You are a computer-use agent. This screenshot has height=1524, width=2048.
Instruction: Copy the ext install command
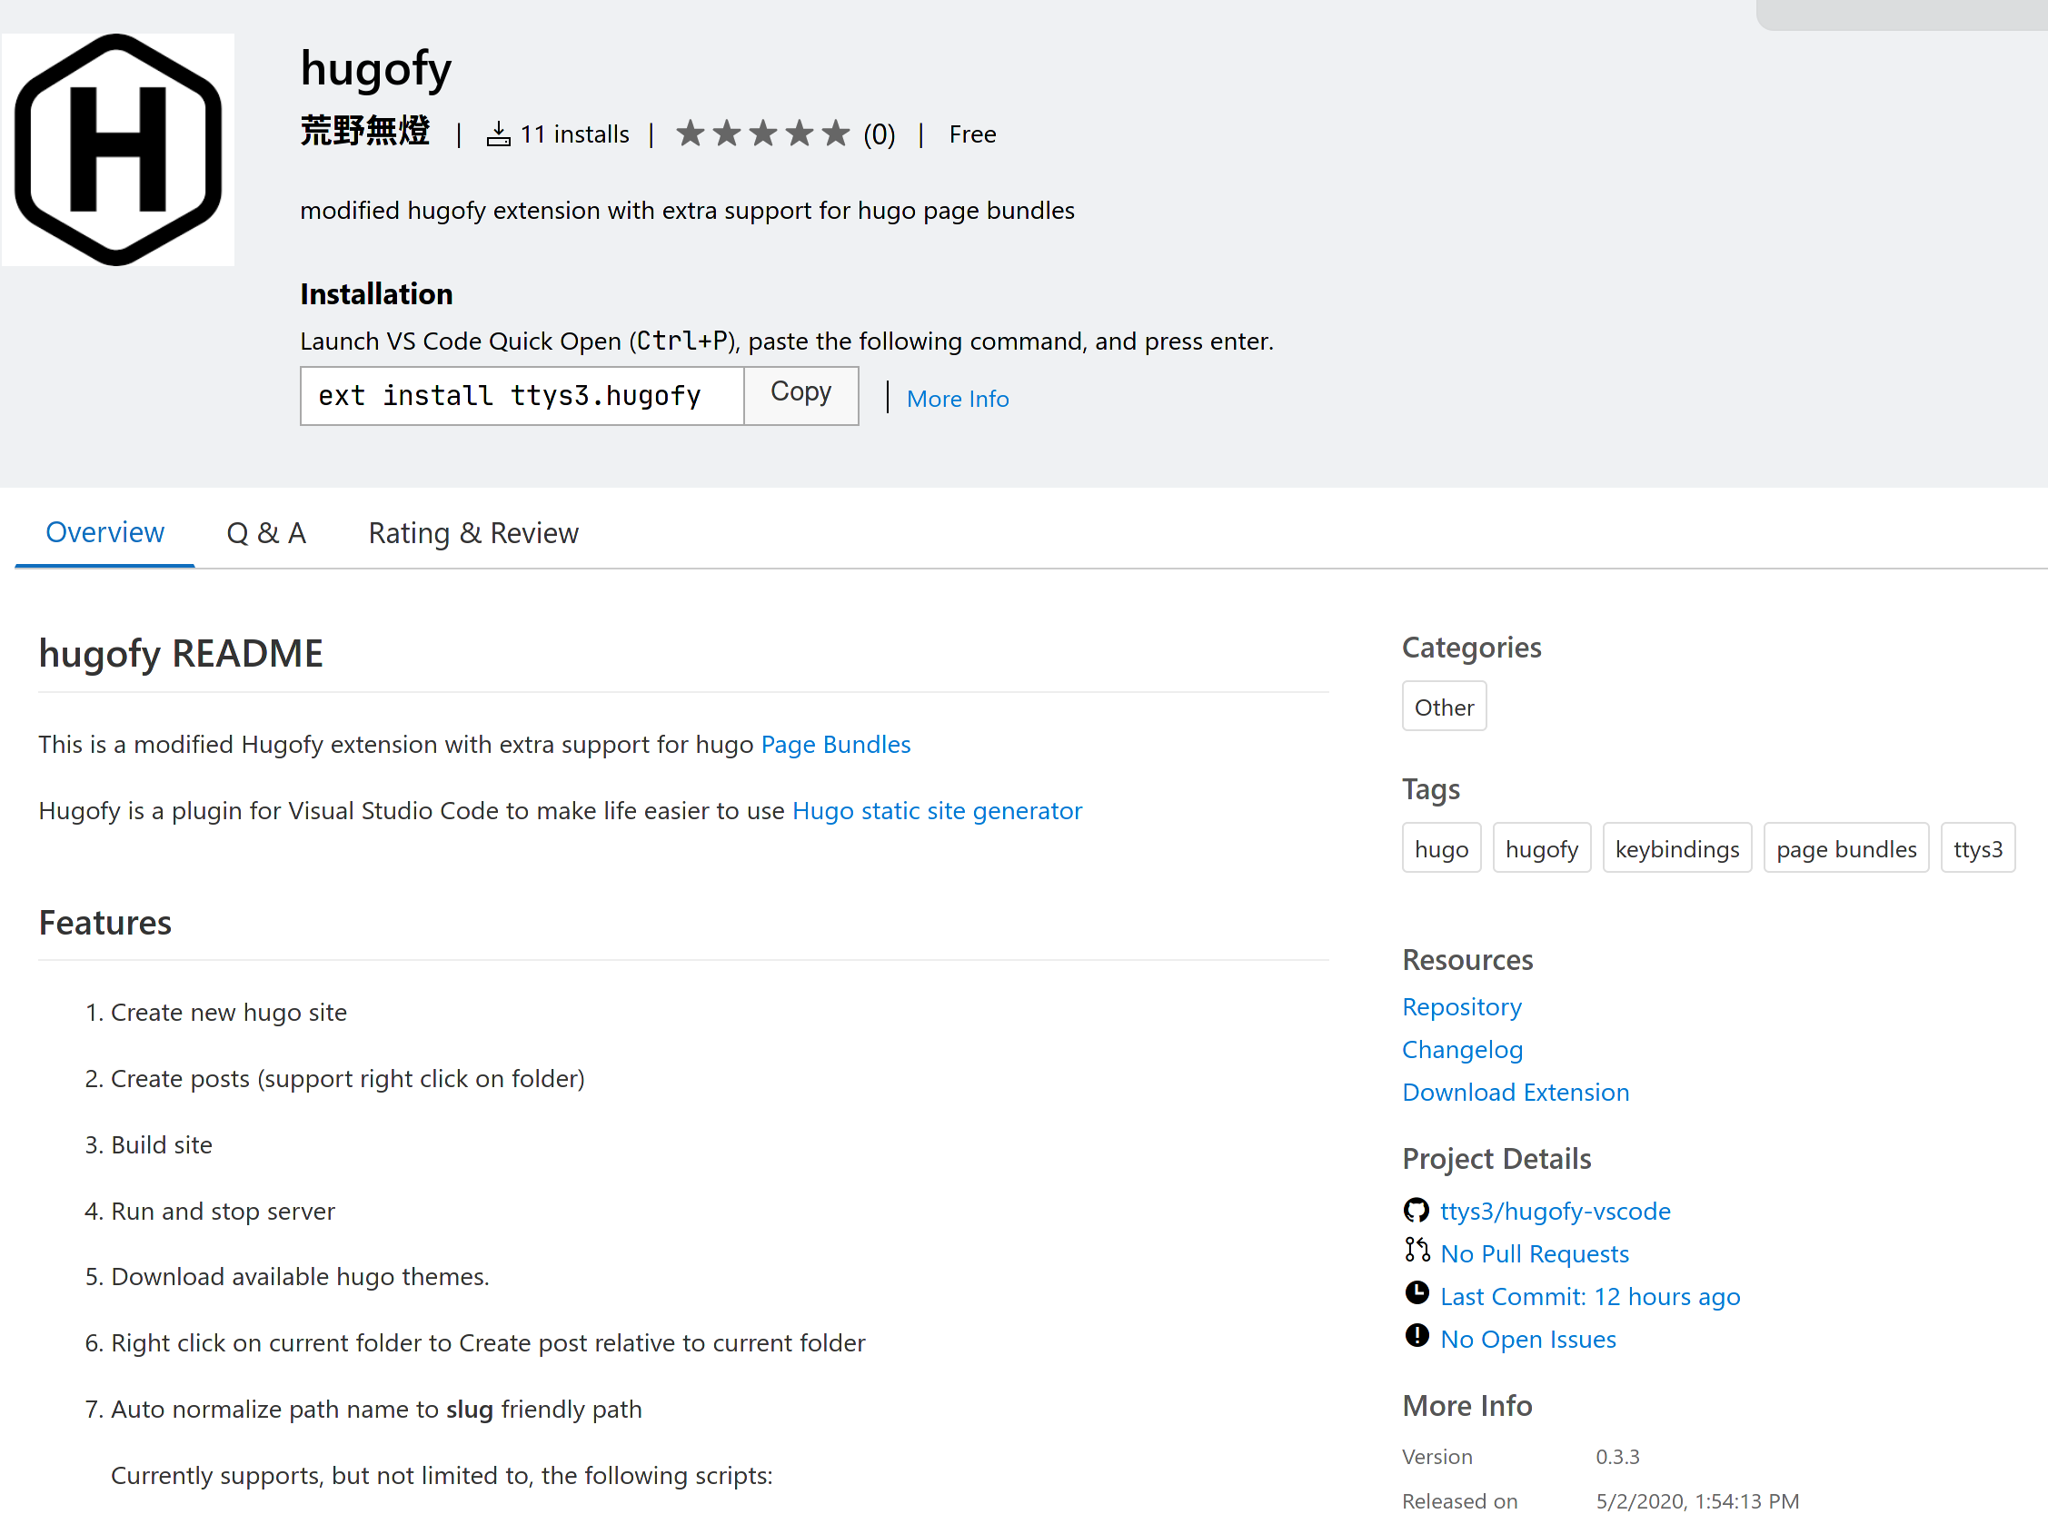801,395
